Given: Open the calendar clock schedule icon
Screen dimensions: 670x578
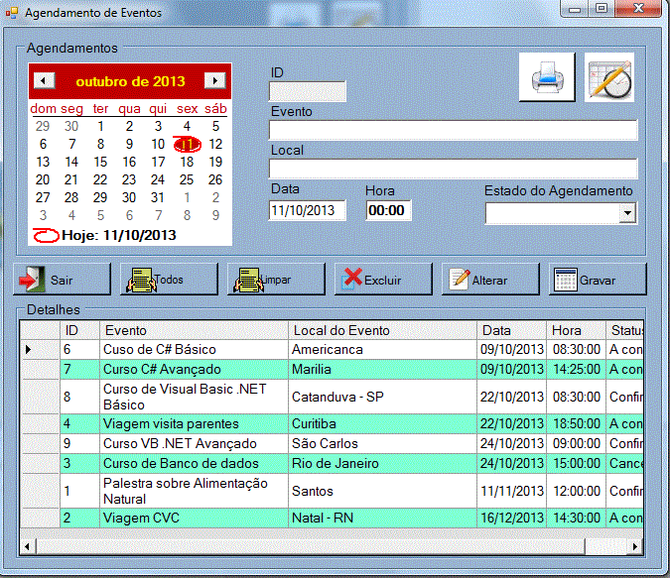Looking at the screenshot, I should click(x=609, y=77).
